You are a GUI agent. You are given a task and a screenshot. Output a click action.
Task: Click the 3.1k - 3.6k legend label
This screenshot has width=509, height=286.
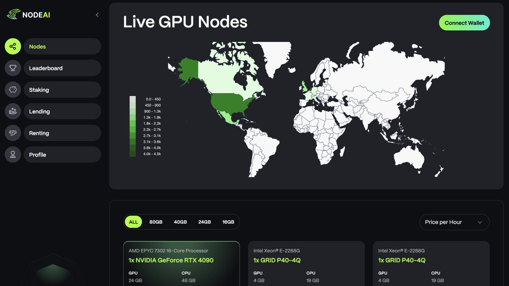click(153, 142)
